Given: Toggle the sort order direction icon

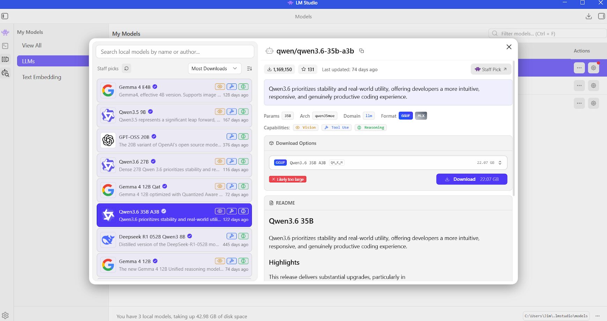Looking at the screenshot, I should pos(249,68).
